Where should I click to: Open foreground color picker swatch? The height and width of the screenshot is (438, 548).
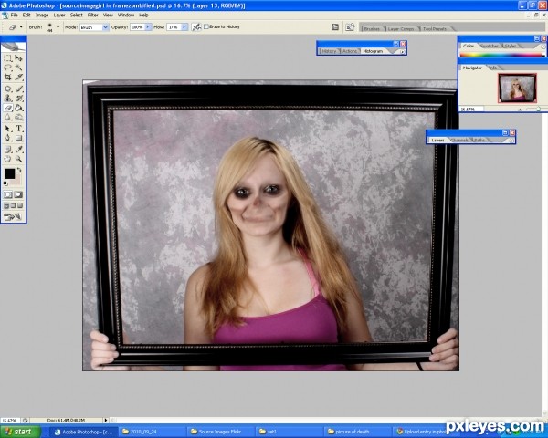(x=9, y=173)
